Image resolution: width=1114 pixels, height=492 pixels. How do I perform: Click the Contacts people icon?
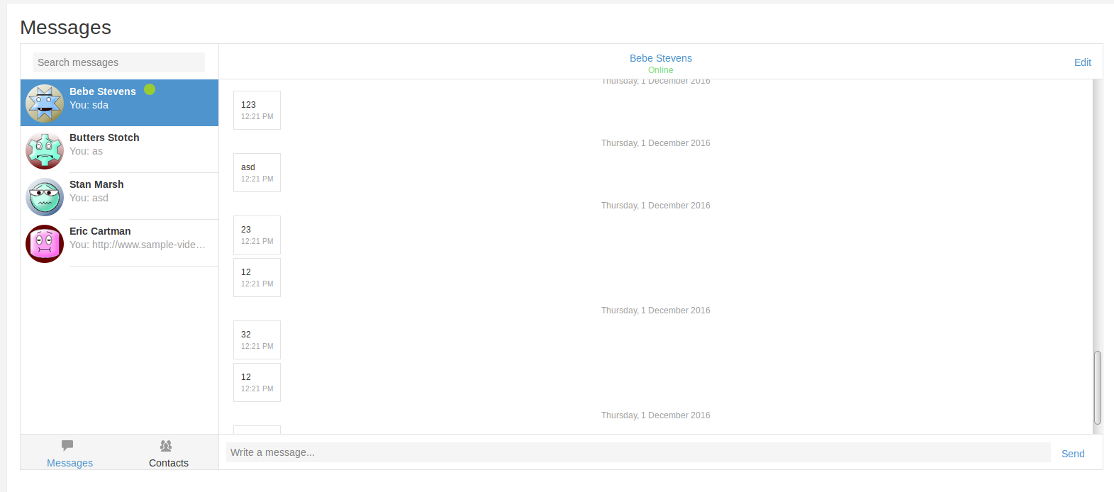pyautogui.click(x=166, y=445)
